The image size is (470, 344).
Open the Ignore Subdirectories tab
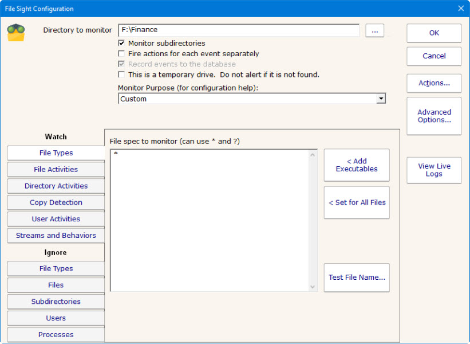[x=56, y=302]
